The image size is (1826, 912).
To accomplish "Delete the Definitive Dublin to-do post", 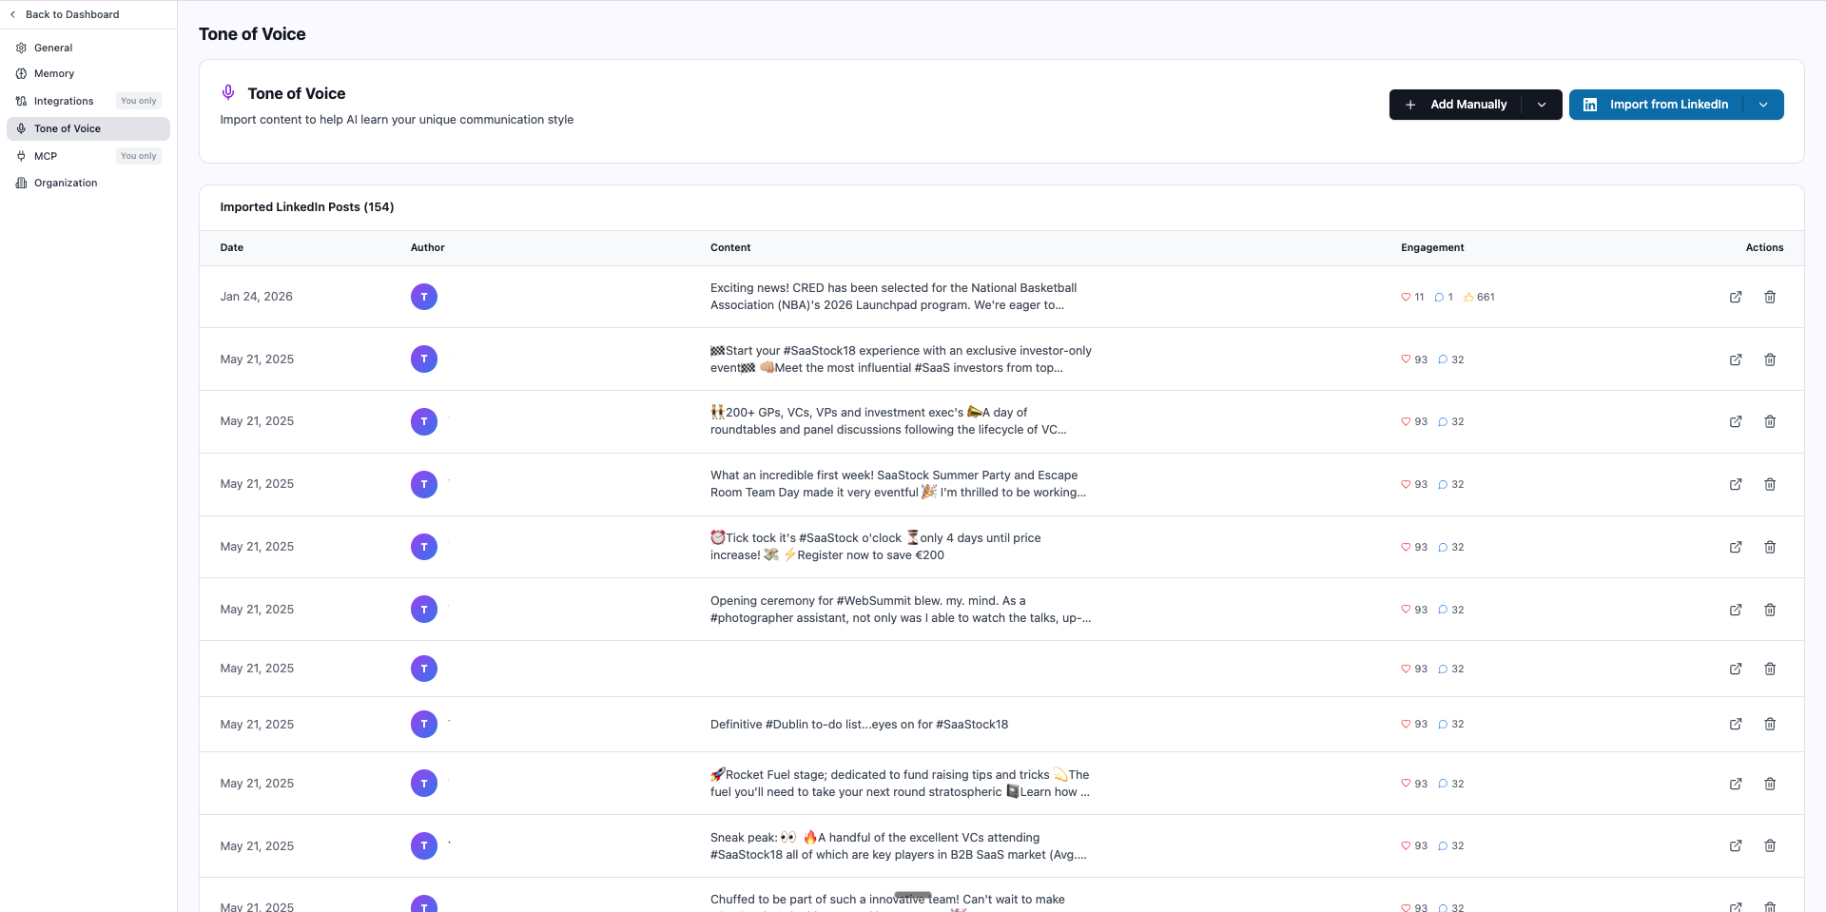I will click(1770, 724).
